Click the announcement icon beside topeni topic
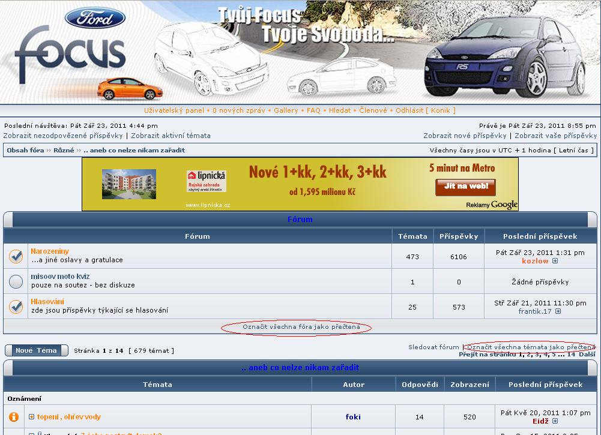 tap(14, 417)
